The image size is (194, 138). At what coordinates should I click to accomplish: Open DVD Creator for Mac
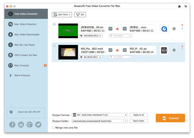click(x=26, y=55)
